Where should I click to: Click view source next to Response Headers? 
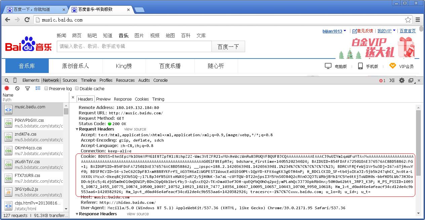pyautogui.click(x=138, y=214)
